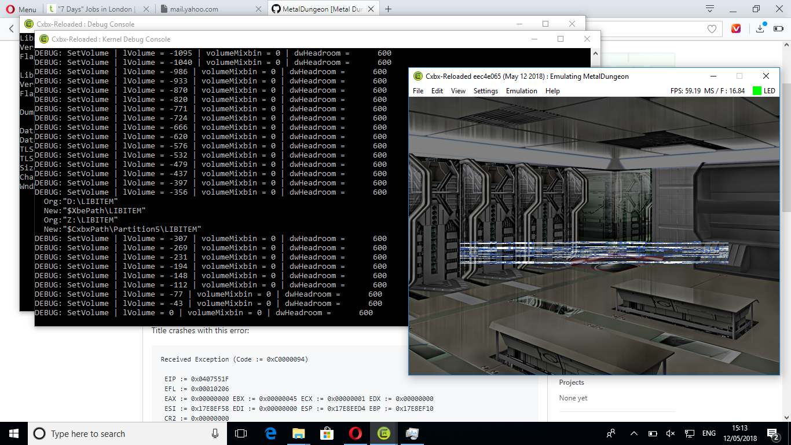Open the Action Center notifications icon
791x445 pixels.
773,433
